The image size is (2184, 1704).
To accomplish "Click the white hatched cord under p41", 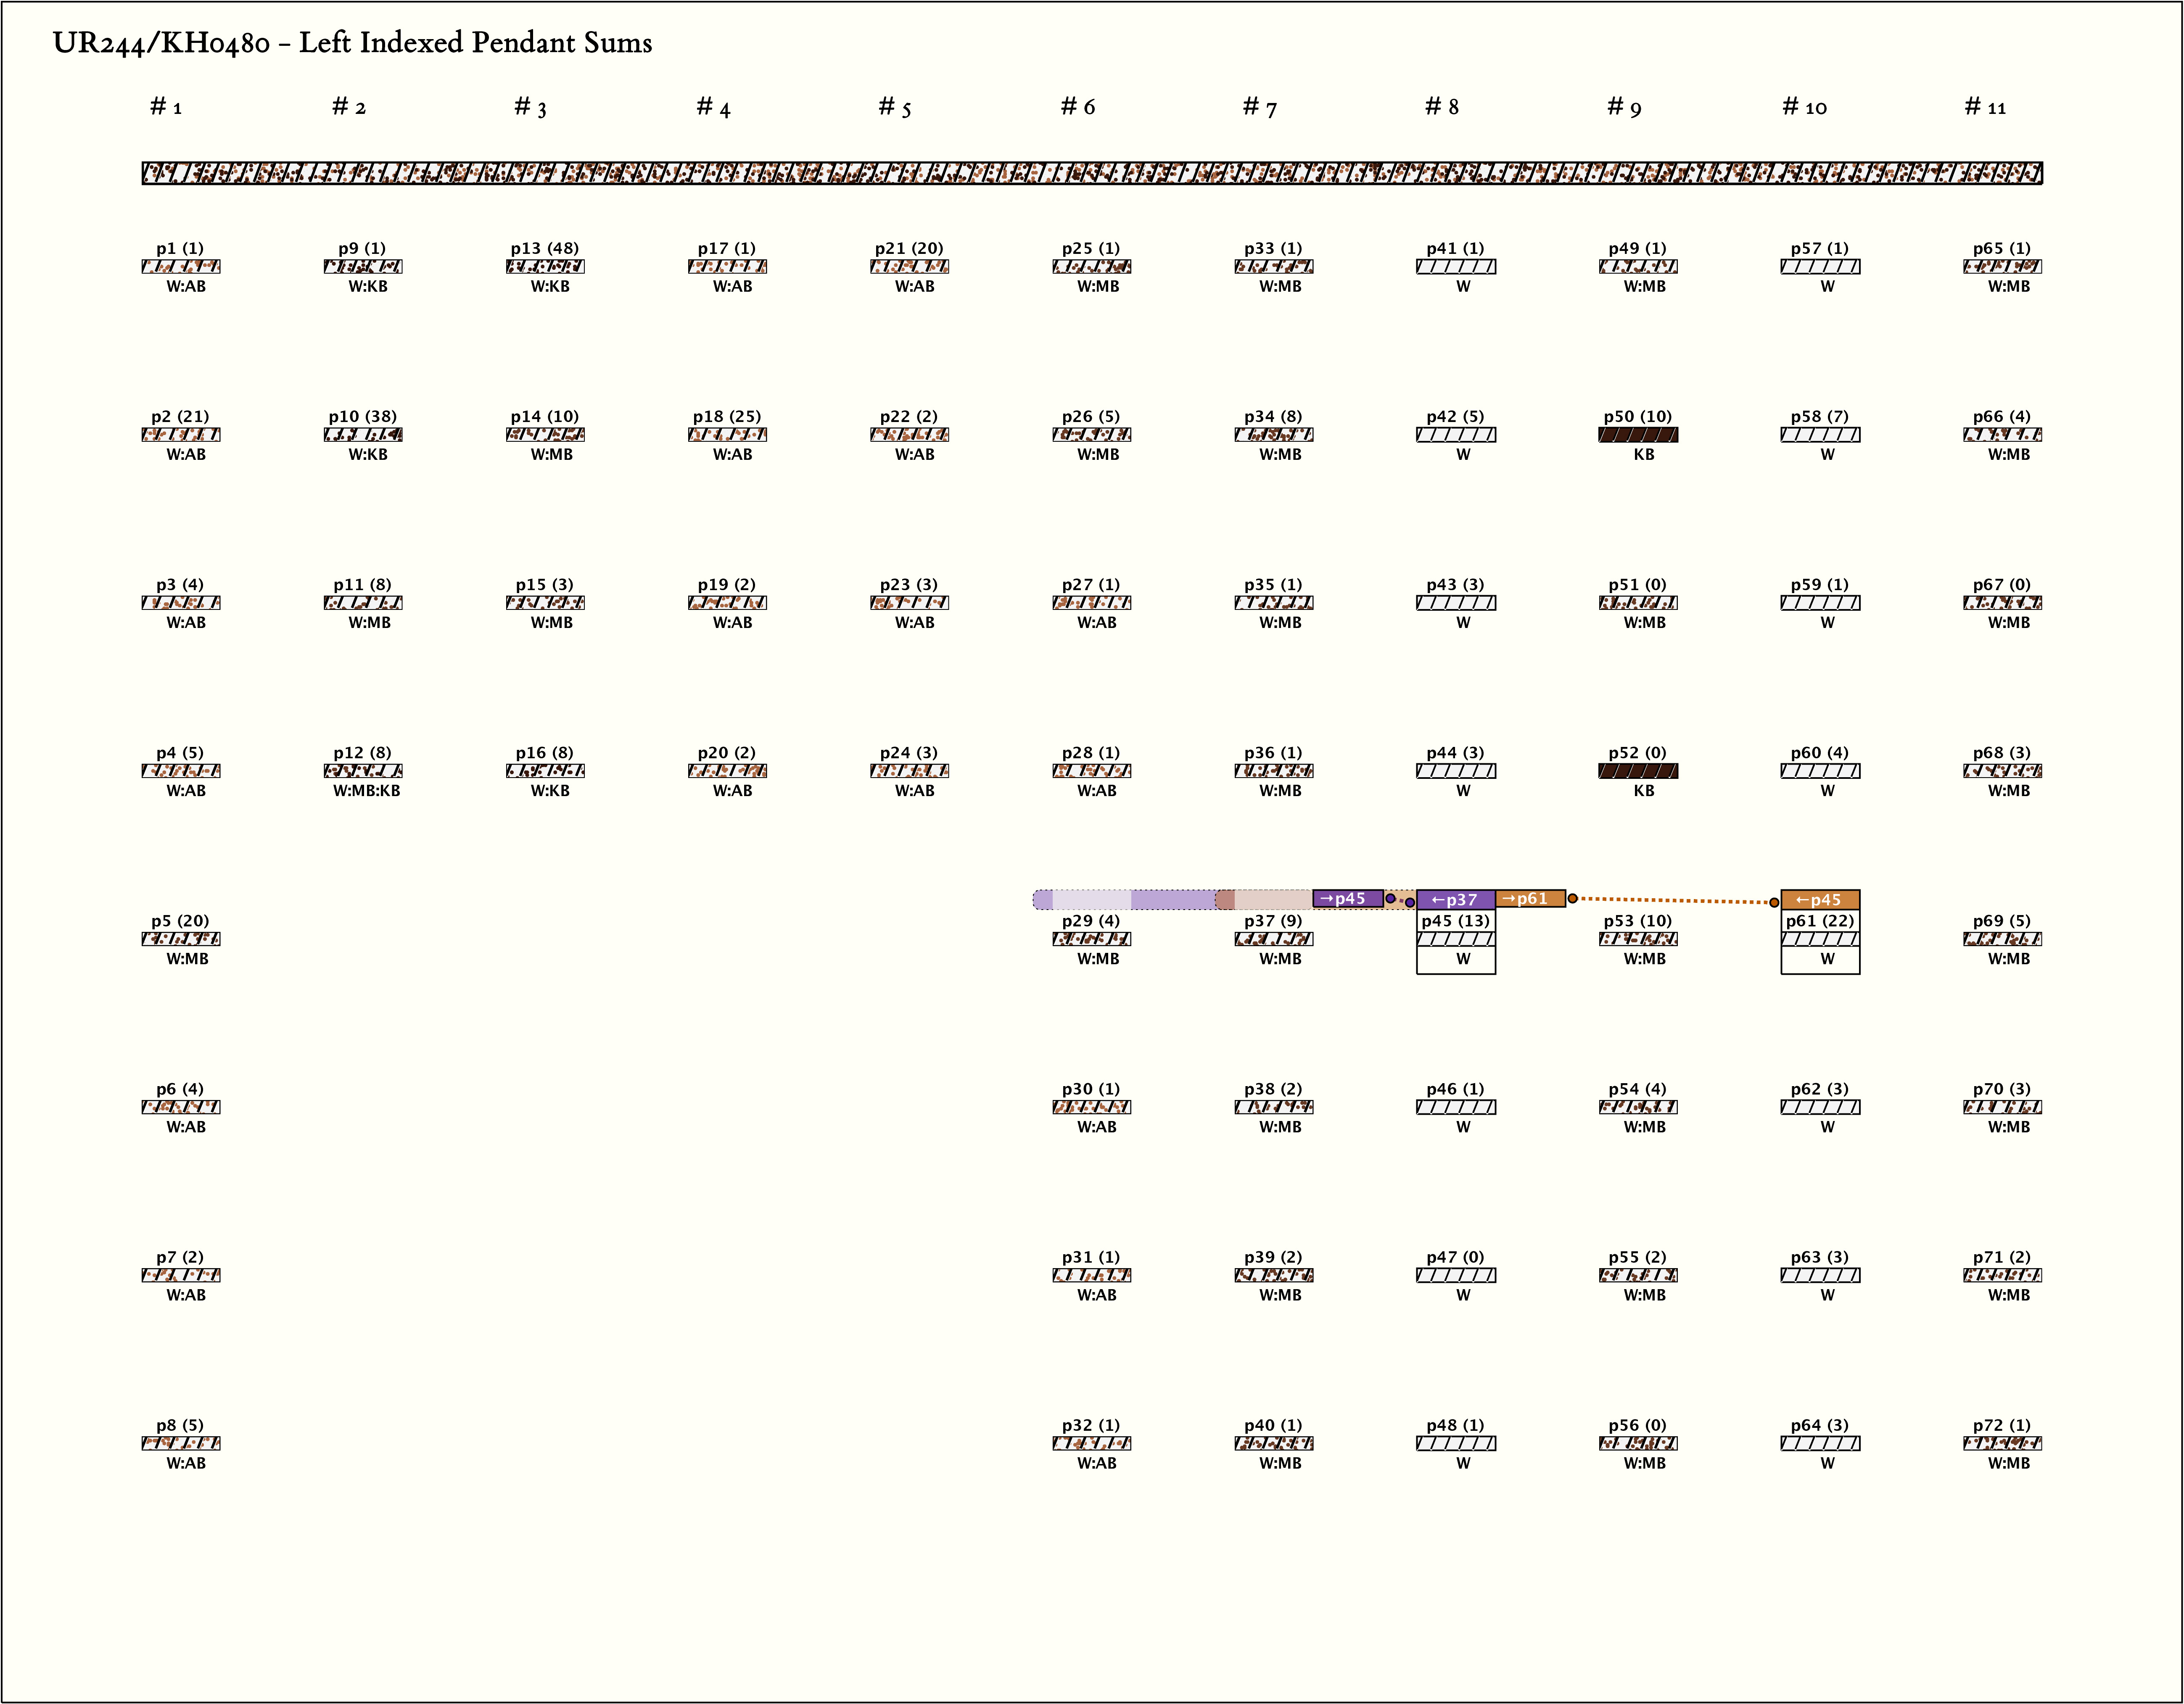I will 1455,267.
